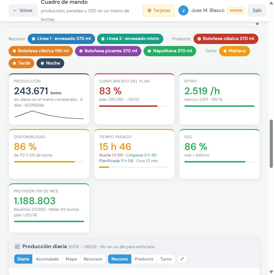The height and width of the screenshot is (275, 274).
Task: Select the Ritmo 2.519 /h value
Action: (x=202, y=91)
